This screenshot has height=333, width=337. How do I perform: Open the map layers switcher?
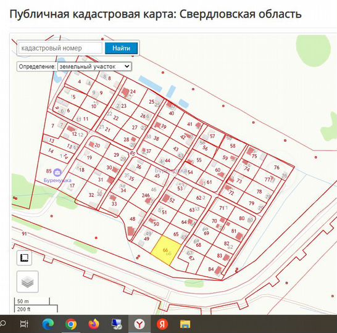point(28,282)
